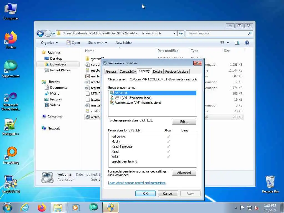Image resolution: width=284 pixels, height=213 pixels.
Task: Select Music library
Action: pyautogui.click(x=52, y=93)
